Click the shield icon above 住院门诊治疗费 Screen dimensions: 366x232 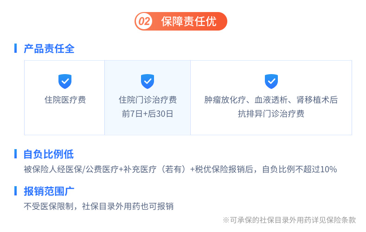pyautogui.click(x=148, y=82)
